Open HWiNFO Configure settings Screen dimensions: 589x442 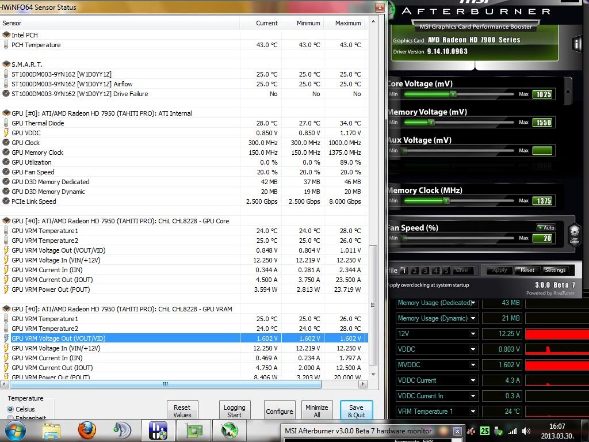(x=280, y=411)
